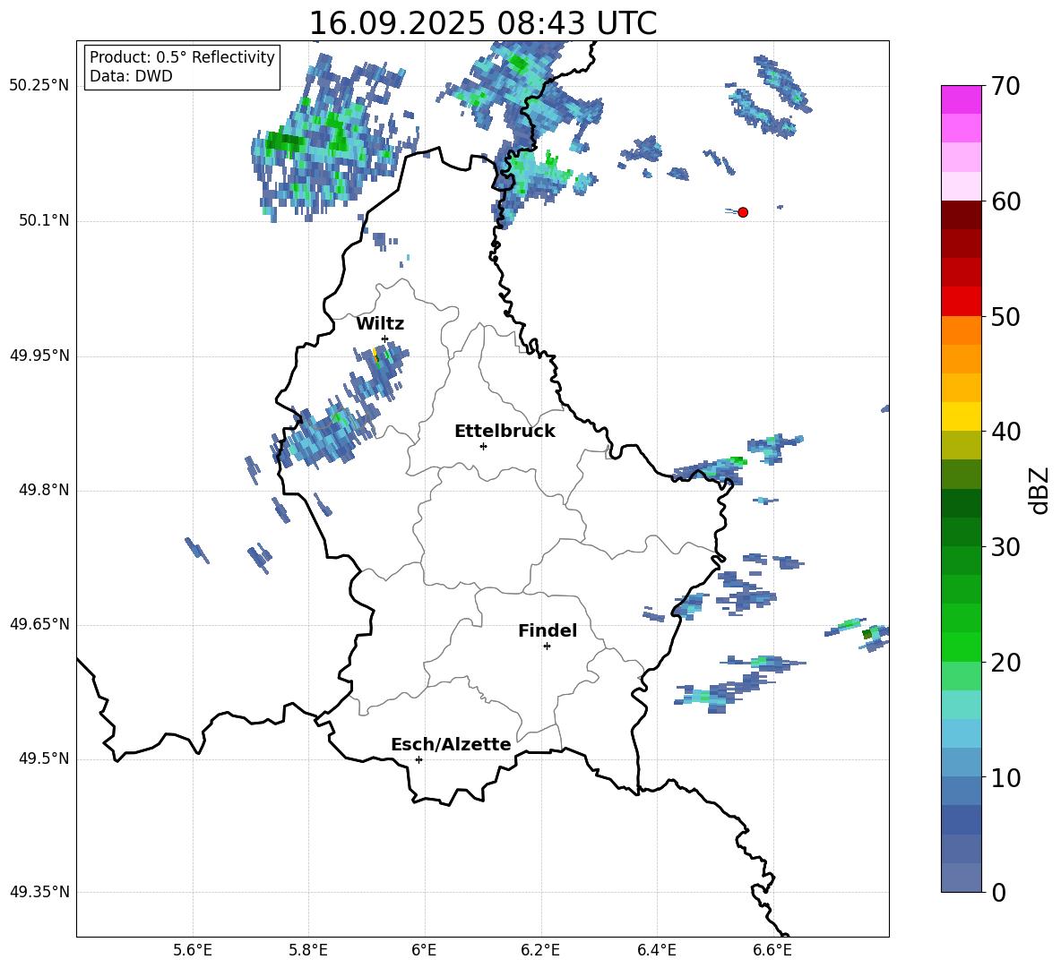Click the 50.1°N latitude label
Screen dimensions: 1061x968
[x=44, y=221]
